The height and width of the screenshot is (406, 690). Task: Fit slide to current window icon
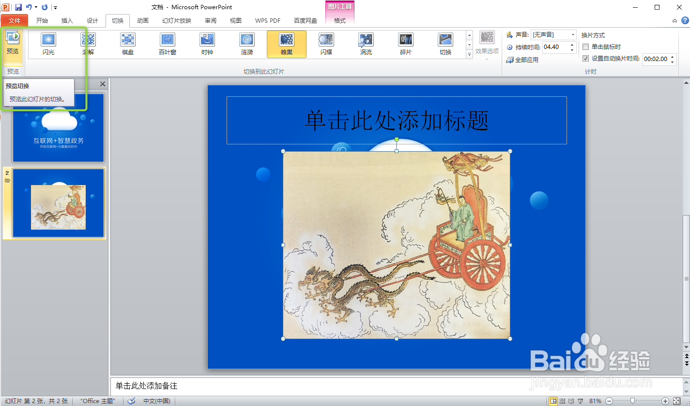pyautogui.click(x=677, y=401)
